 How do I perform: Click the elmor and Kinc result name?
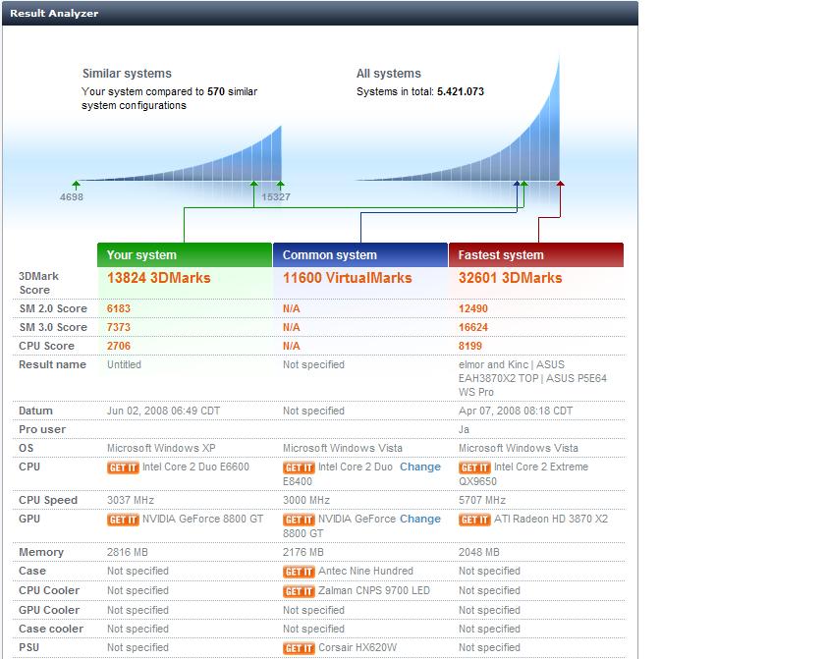coord(532,378)
